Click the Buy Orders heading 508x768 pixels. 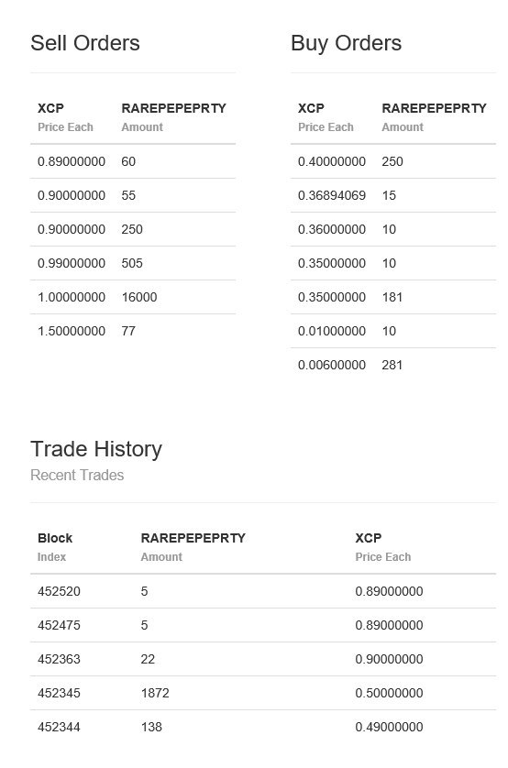[346, 43]
